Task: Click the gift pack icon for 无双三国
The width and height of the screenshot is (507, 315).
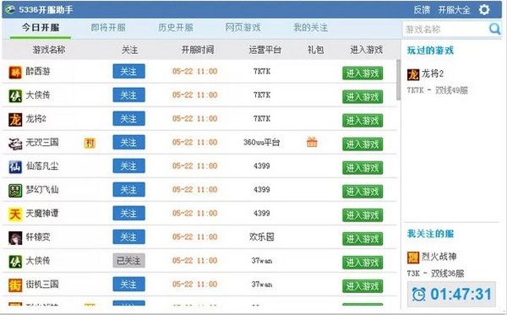Action: pos(312,142)
